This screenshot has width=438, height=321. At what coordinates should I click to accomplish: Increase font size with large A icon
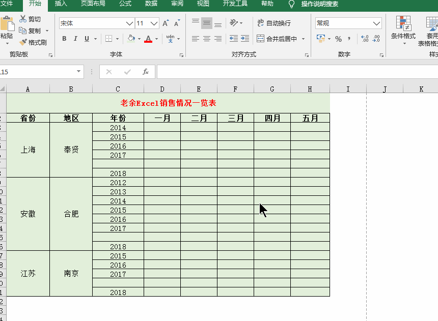166,23
